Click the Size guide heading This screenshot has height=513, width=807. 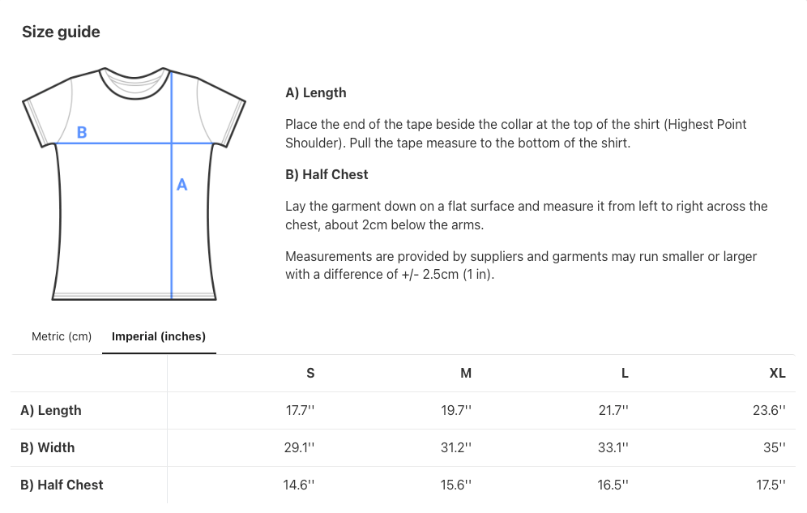point(61,32)
